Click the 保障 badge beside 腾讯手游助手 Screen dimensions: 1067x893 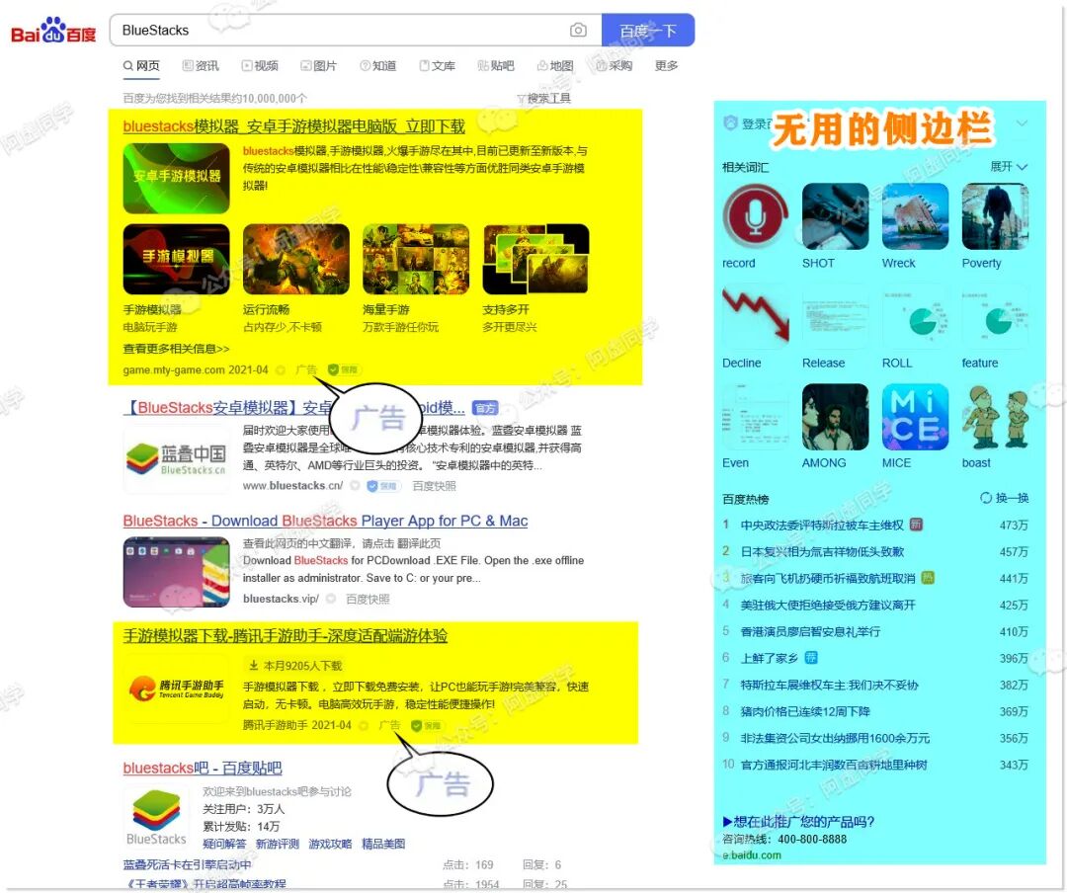click(428, 725)
